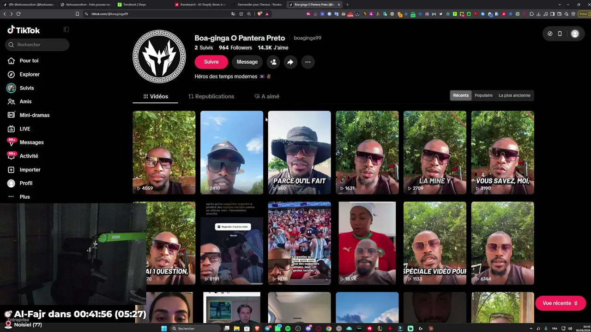Open the Windows Start menu
The width and height of the screenshot is (591, 332).
[x=163, y=328]
